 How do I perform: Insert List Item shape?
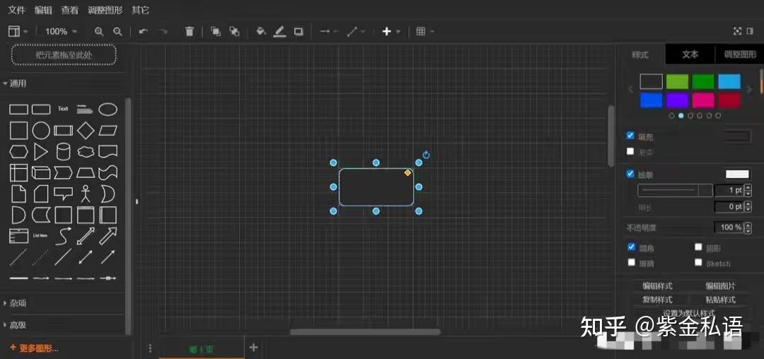40,236
